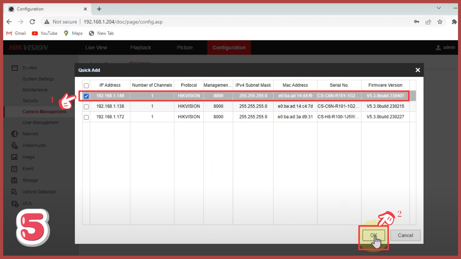
Task: Select the 192.168.1.138 IP address cell
Action: click(110, 106)
